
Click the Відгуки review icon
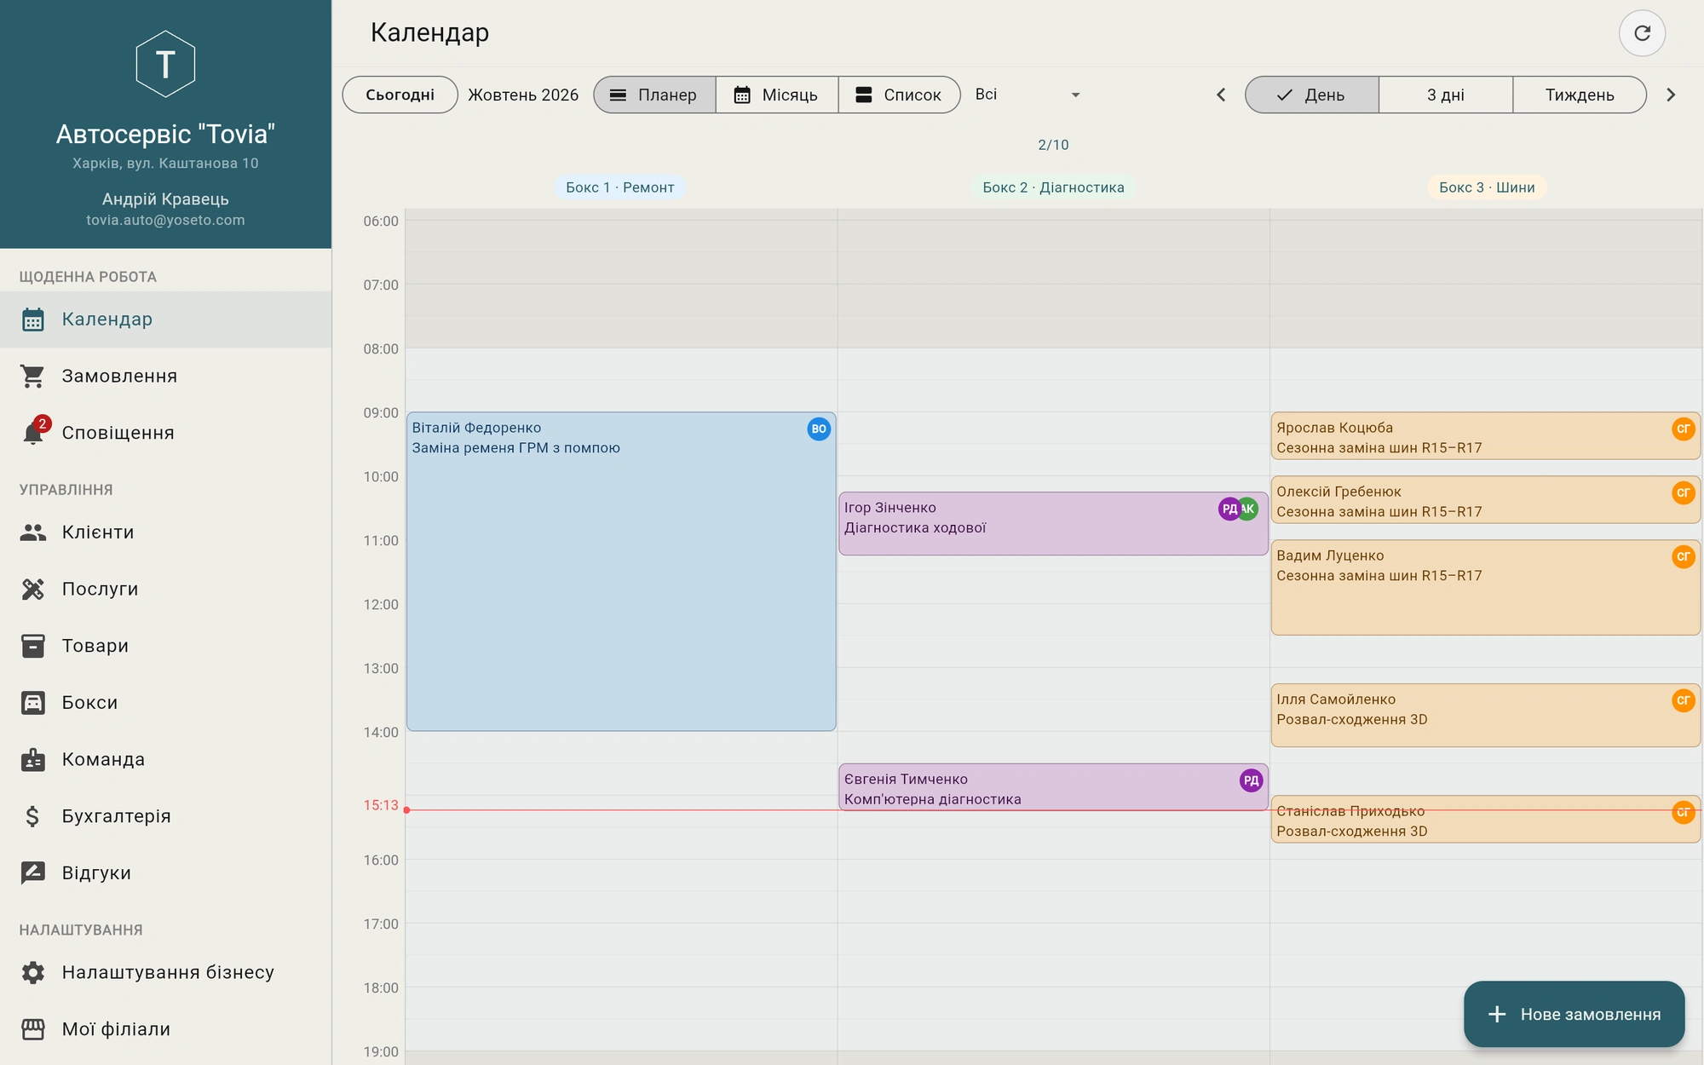coord(32,872)
